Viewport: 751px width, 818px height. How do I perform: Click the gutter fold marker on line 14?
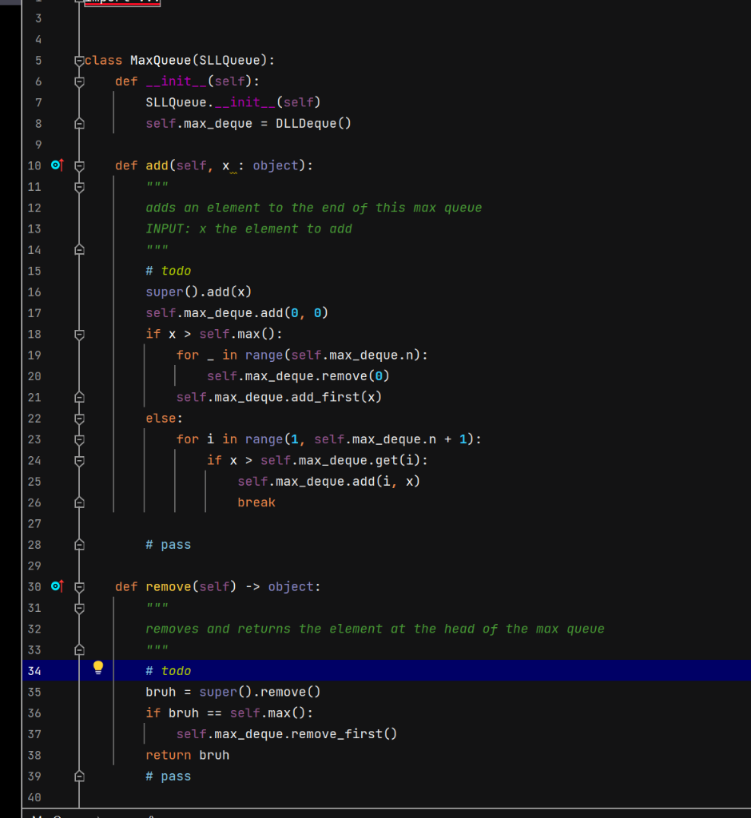[78, 249]
